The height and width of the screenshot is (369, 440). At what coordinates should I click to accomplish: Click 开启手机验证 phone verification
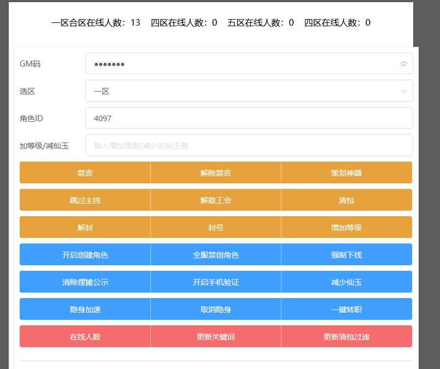click(215, 282)
